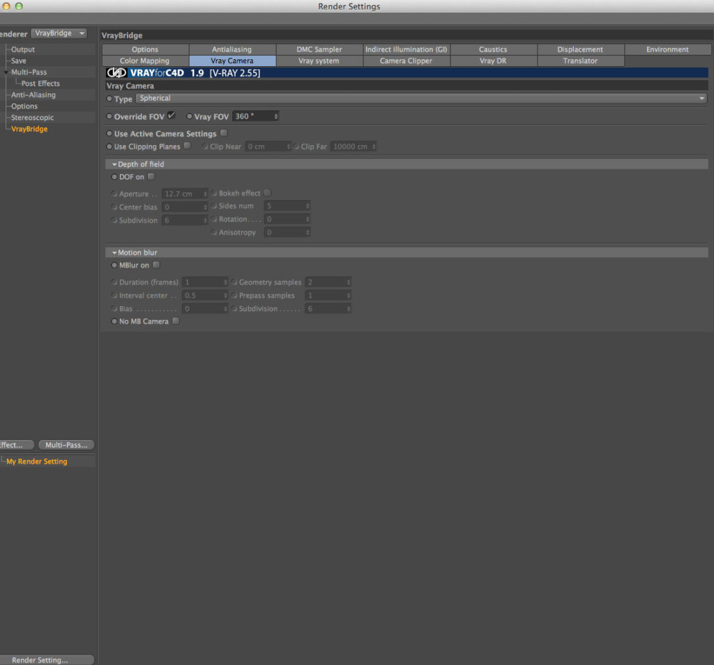Image resolution: width=714 pixels, height=665 pixels.
Task: Select VrayBridge in the settings tree
Action: pyautogui.click(x=29, y=129)
